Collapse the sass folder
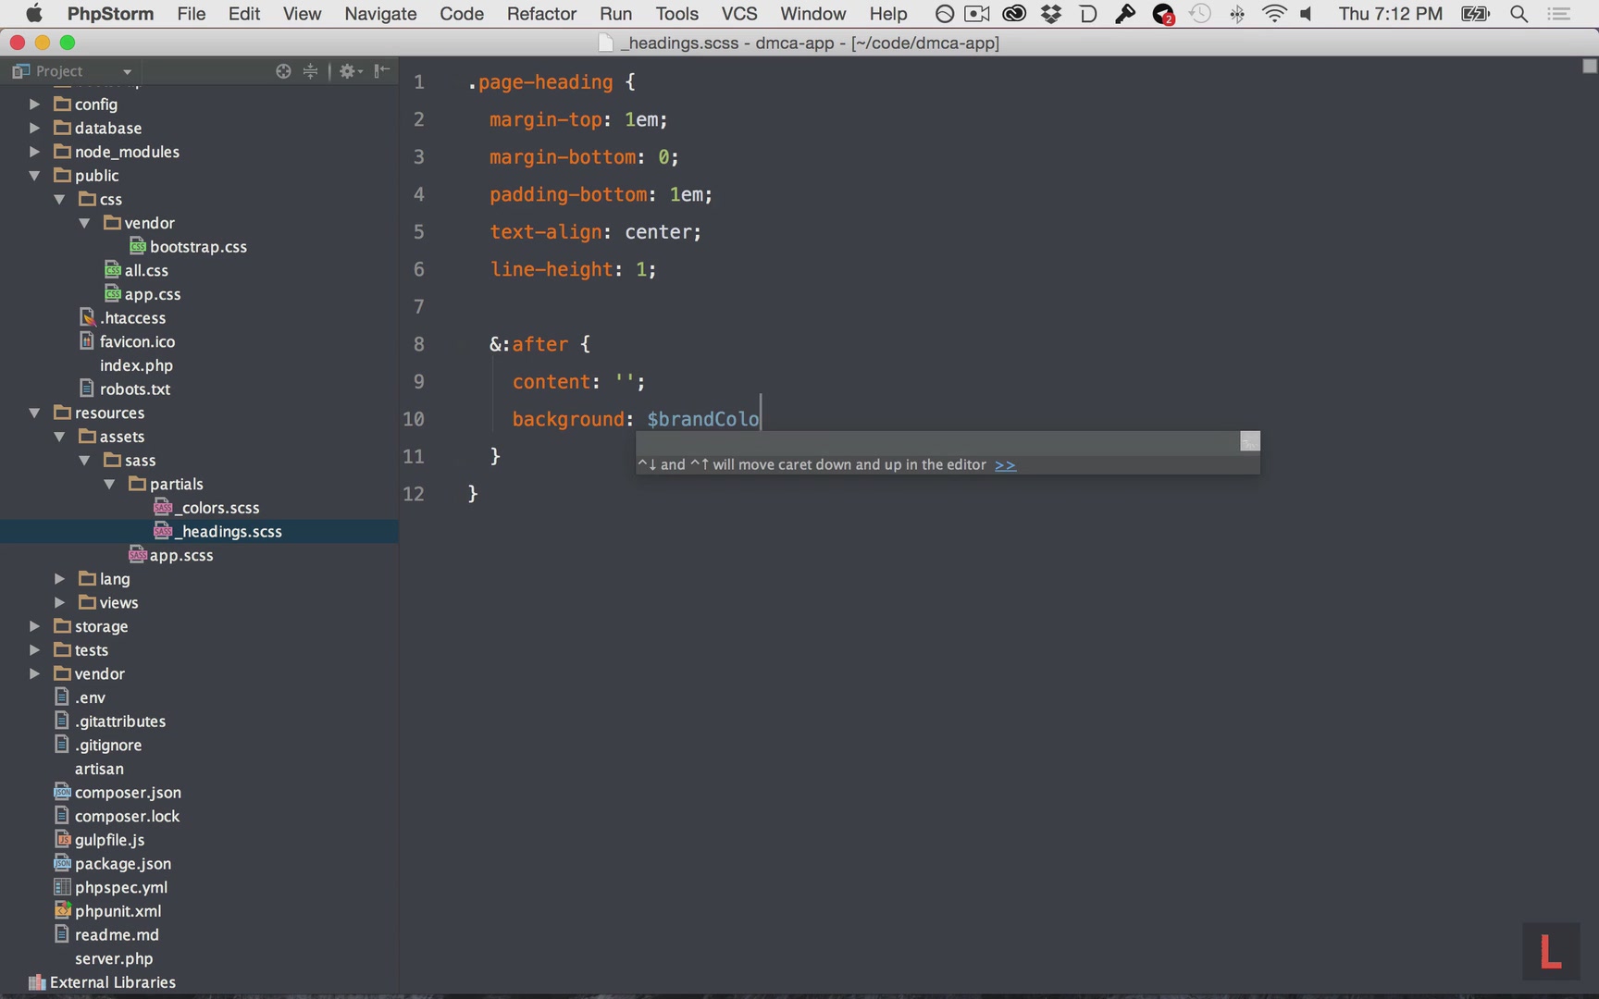This screenshot has width=1599, height=999. pyautogui.click(x=84, y=460)
